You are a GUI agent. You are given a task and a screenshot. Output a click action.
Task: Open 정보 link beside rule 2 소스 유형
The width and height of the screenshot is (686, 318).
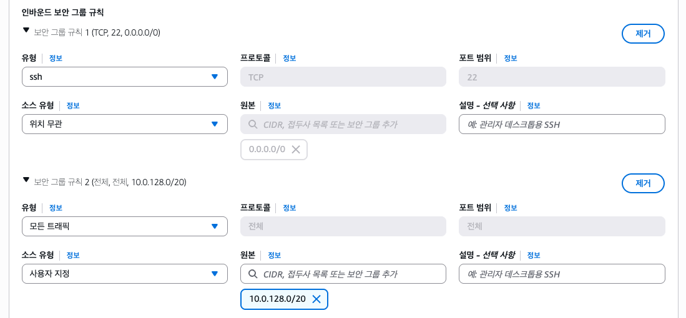(x=73, y=255)
